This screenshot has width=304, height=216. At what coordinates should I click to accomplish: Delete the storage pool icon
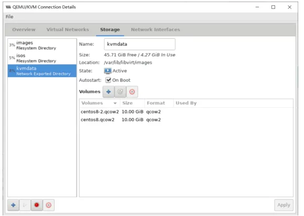(48, 205)
